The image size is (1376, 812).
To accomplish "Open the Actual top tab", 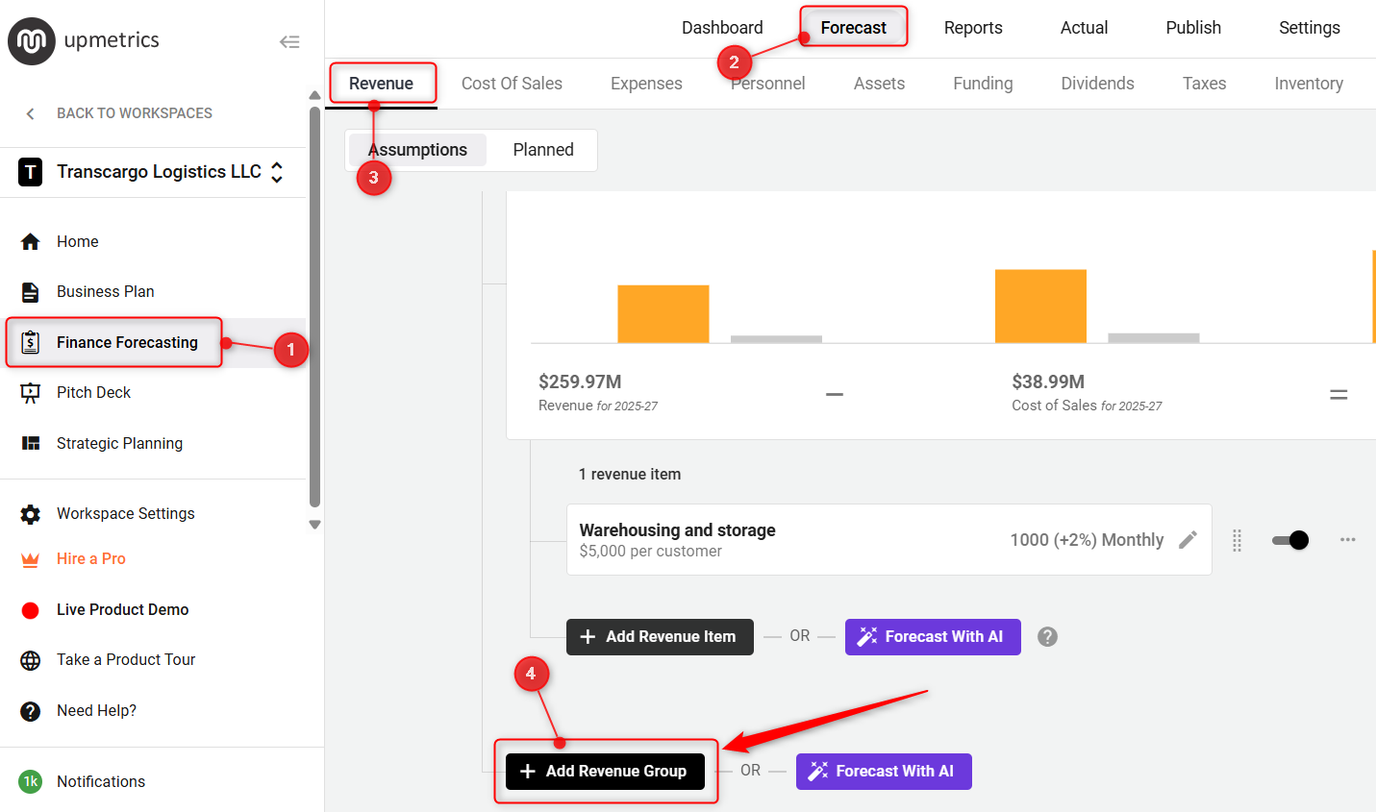I will (1084, 28).
